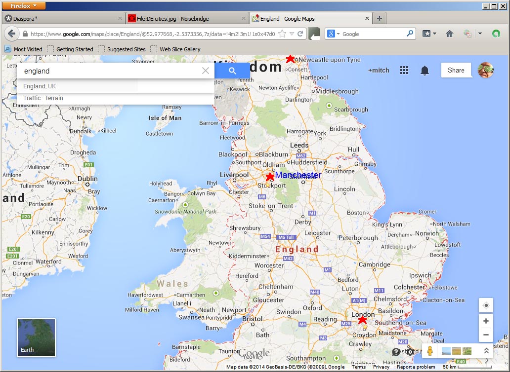510x372 pixels.
Task: Switch to the Diaspora* tab
Action: click(x=62, y=19)
